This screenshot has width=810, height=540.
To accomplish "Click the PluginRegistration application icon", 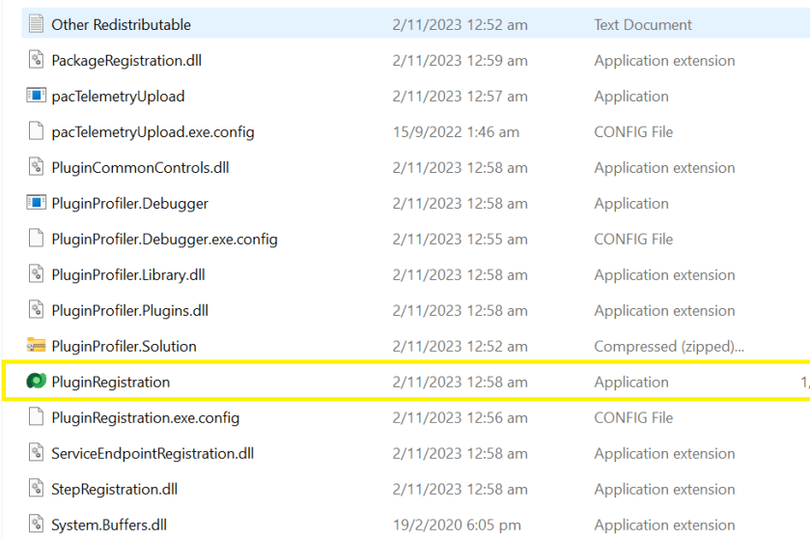I will point(36,382).
